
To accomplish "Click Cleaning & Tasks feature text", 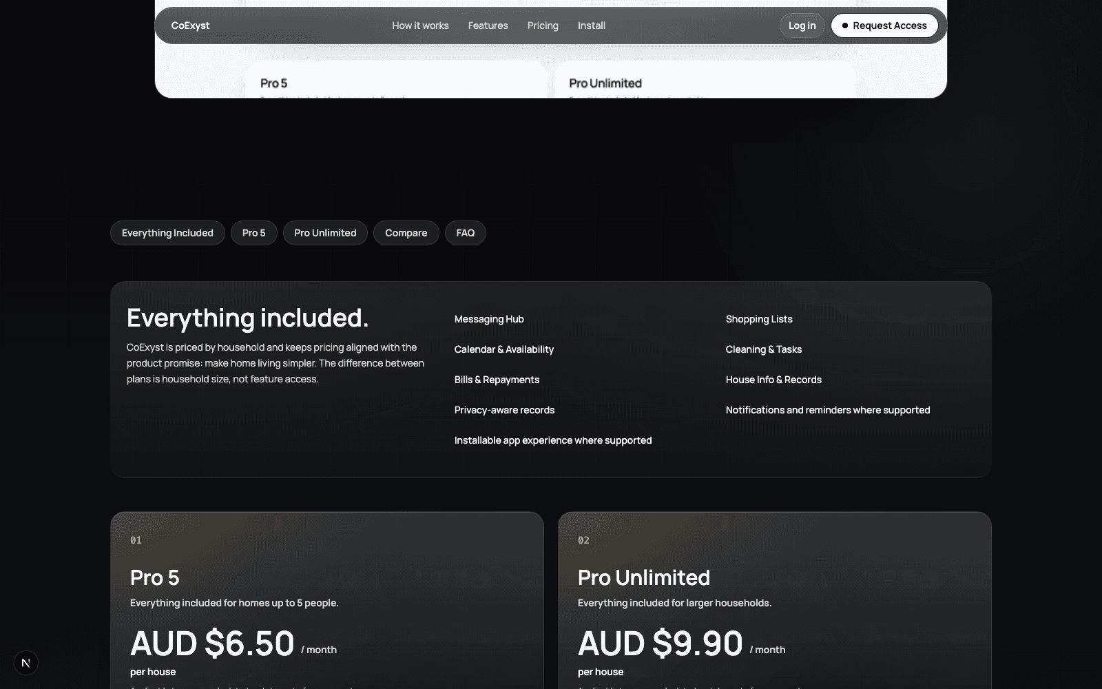I will [x=763, y=349].
